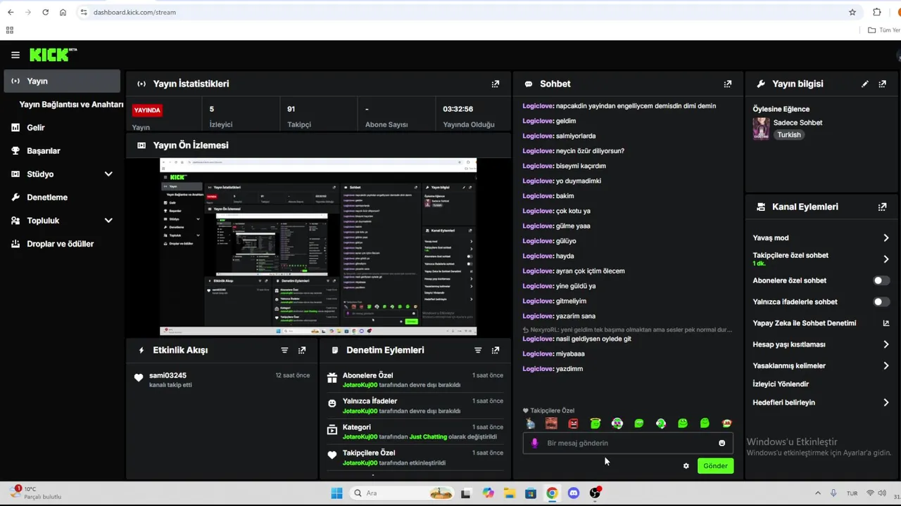
Task: Click the Gönder send button
Action: pos(715,466)
